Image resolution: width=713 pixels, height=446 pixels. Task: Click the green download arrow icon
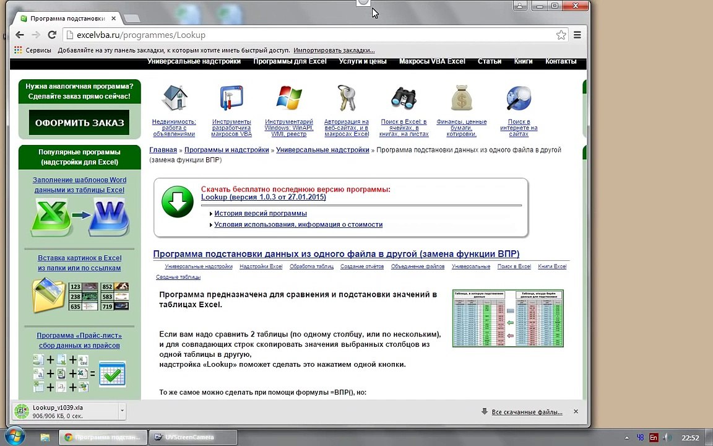click(178, 201)
